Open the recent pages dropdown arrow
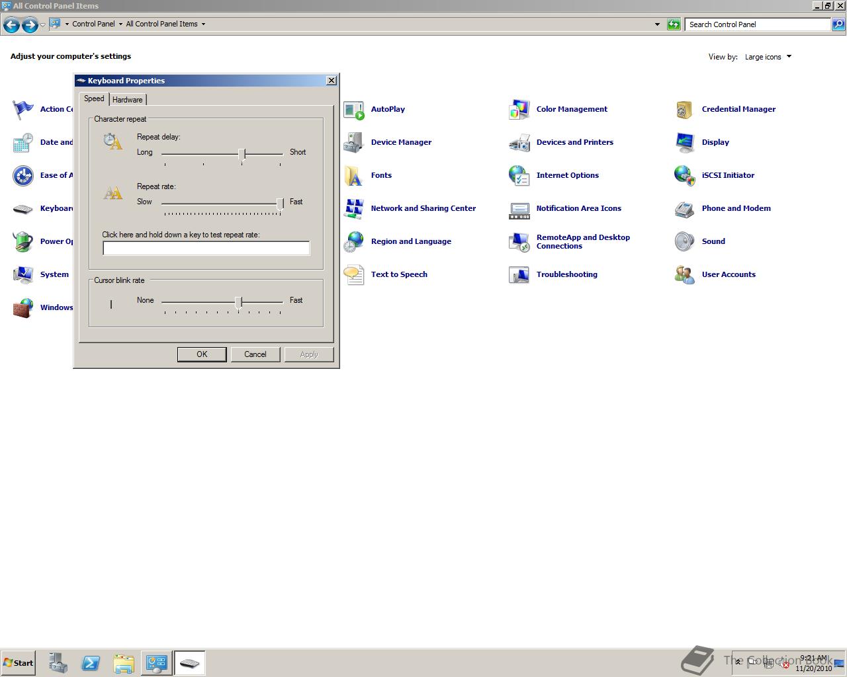Screen dimensions: 847x677 (x=43, y=25)
